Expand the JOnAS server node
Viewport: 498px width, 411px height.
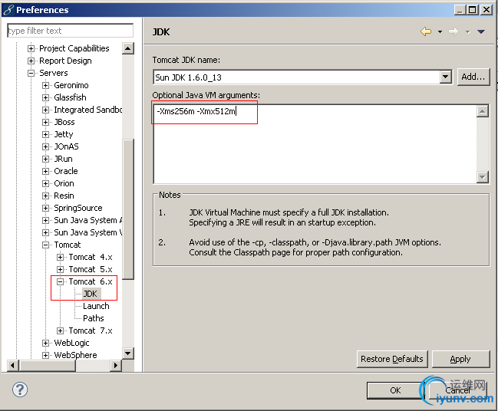tap(45, 146)
